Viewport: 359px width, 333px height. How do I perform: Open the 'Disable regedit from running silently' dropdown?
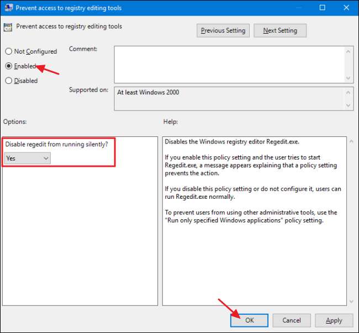(x=27, y=158)
